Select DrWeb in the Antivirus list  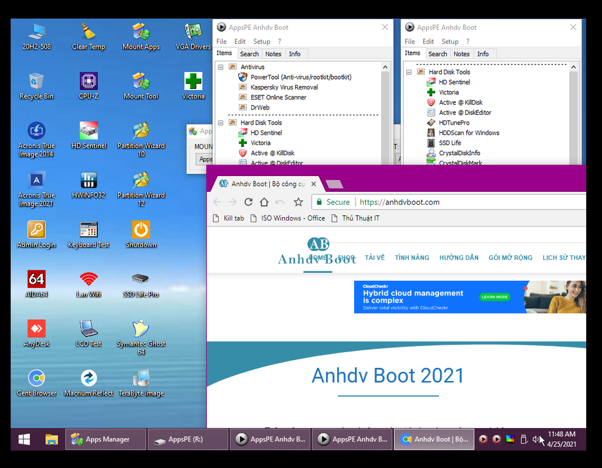point(260,108)
